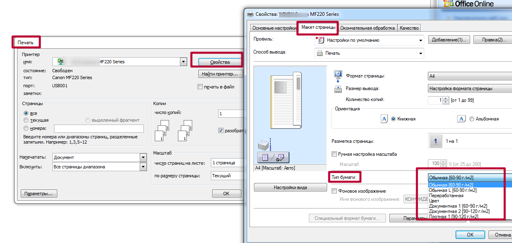Click the portrait orientation page icon

pyautogui.click(x=384, y=119)
